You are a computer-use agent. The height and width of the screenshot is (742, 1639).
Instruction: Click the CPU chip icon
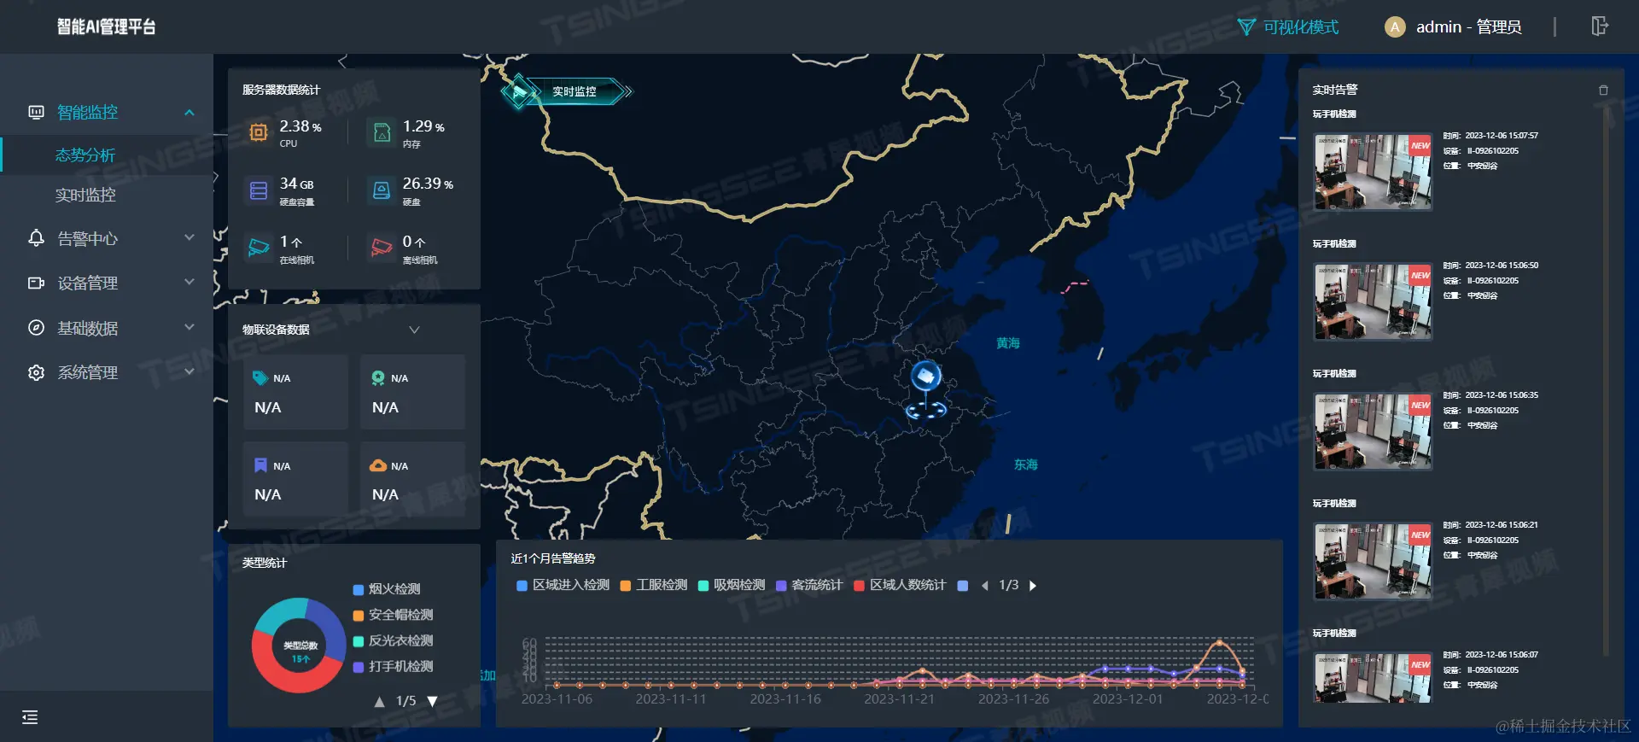[x=258, y=131]
